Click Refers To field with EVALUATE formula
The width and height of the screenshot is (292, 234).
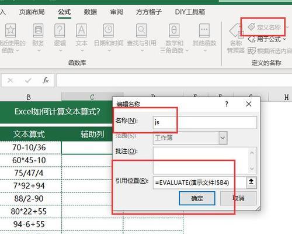pyautogui.click(x=200, y=183)
